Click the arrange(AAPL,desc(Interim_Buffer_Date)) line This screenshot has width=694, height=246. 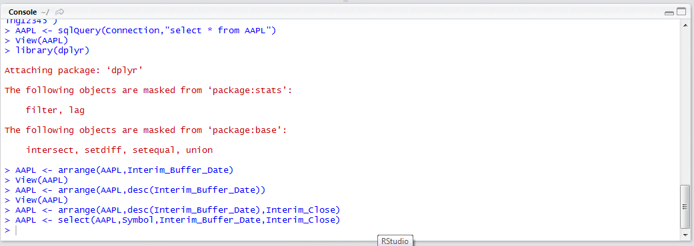pos(135,190)
